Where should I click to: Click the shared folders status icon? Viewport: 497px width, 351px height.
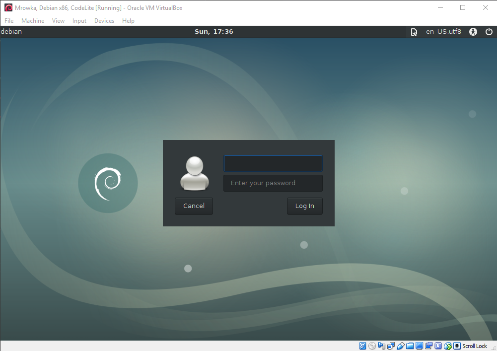[410, 346]
